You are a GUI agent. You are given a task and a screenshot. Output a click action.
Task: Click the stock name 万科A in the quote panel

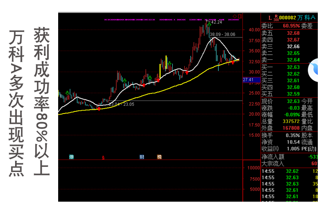click(x=306, y=18)
